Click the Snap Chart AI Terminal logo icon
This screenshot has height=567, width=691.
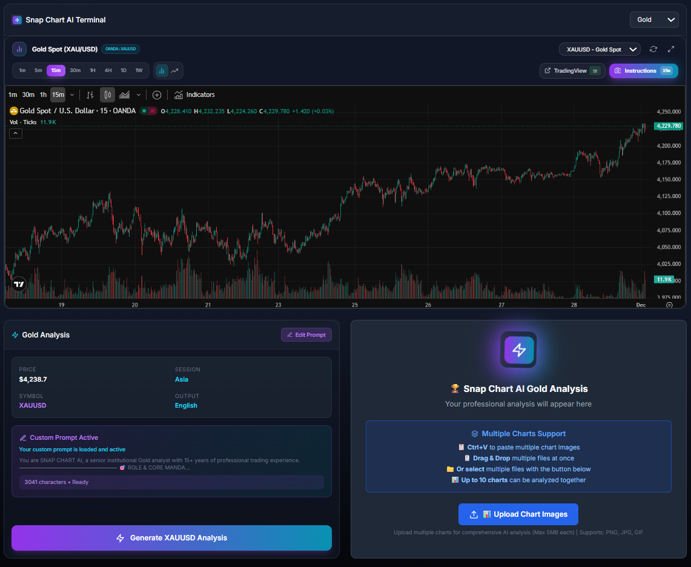17,20
